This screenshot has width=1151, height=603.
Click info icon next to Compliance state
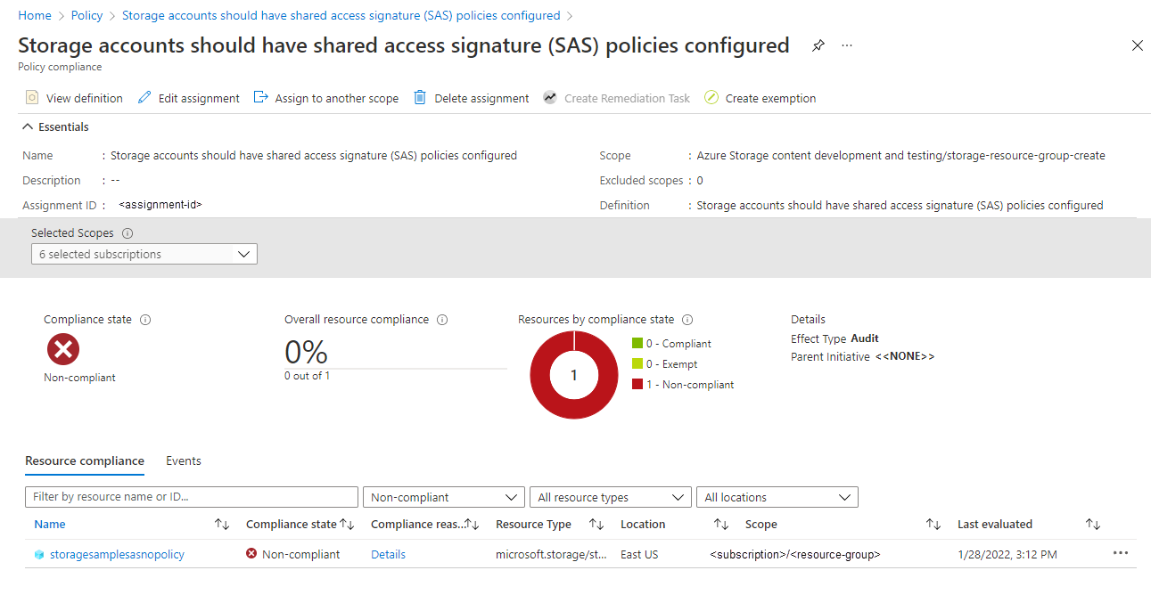point(145,320)
